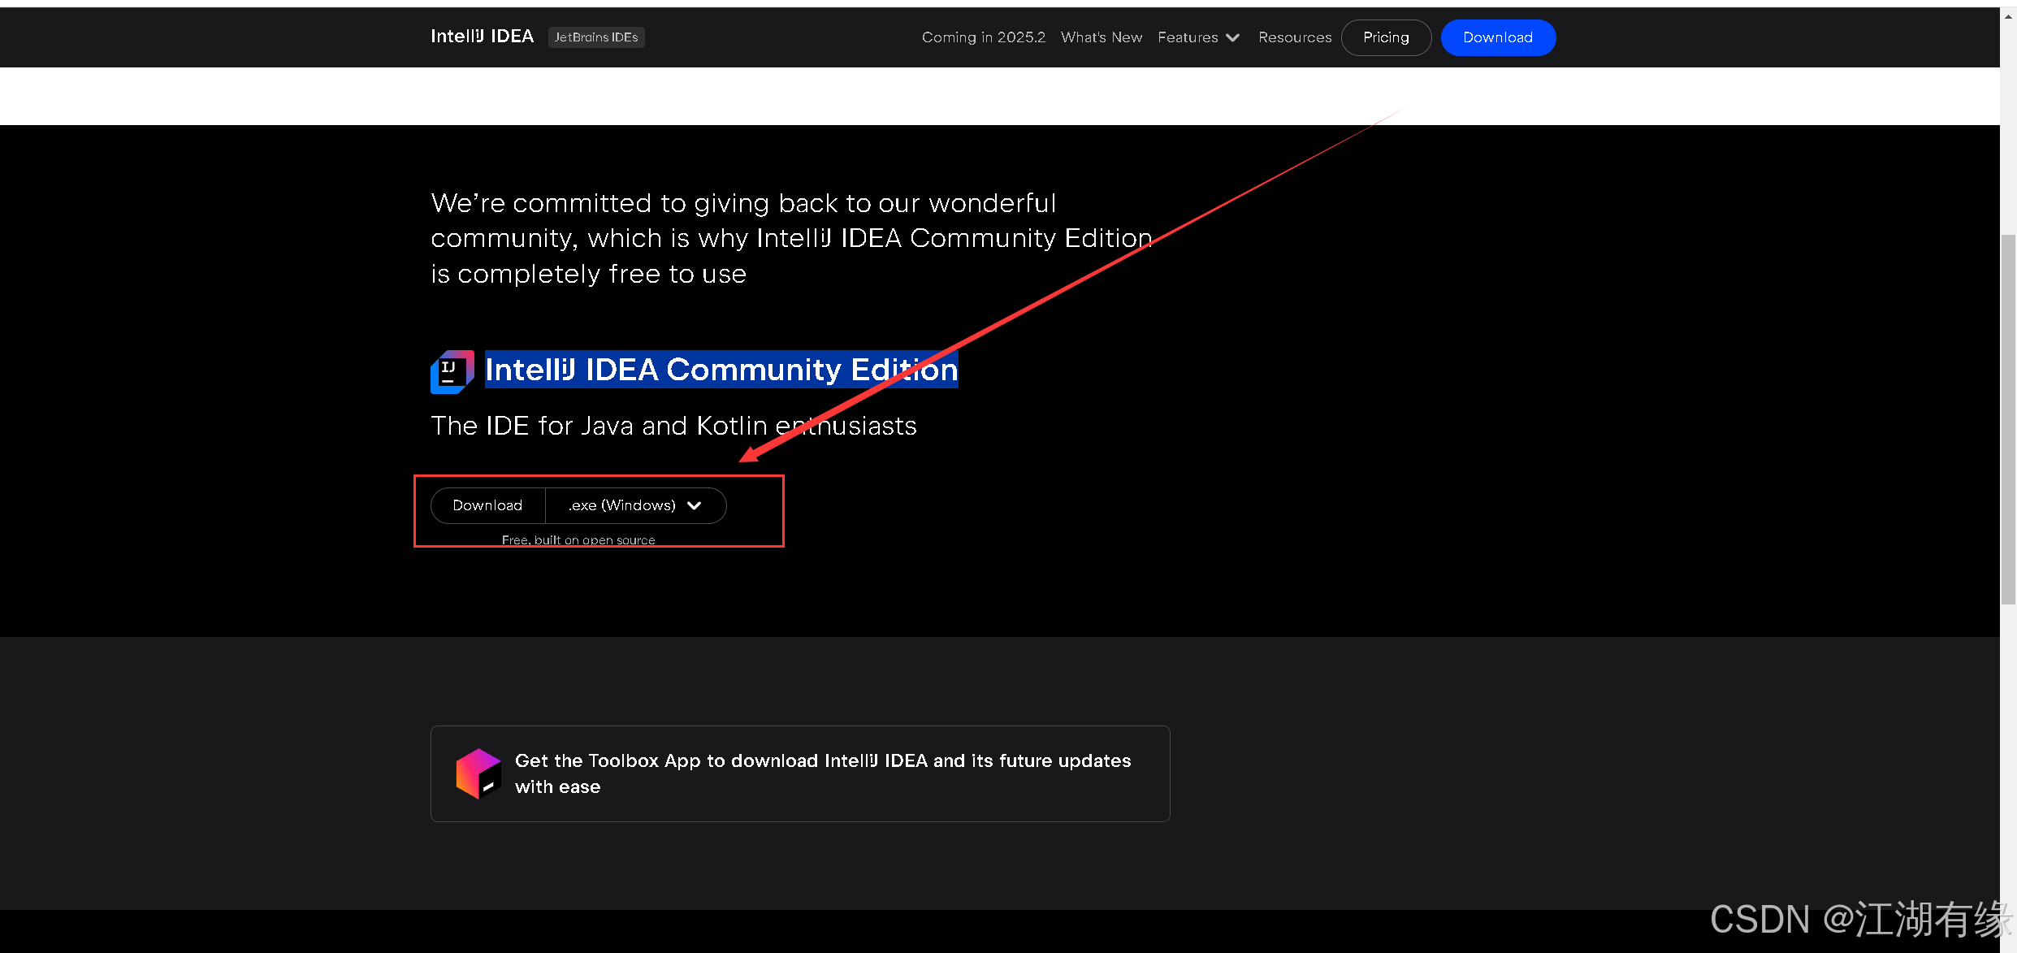This screenshot has height=953, width=2017.
Task: Click the blue Download button in the header
Action: [1498, 37]
